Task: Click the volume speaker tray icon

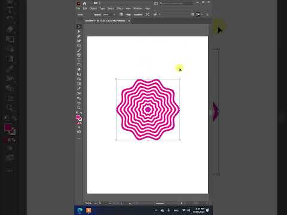Action: point(188,210)
